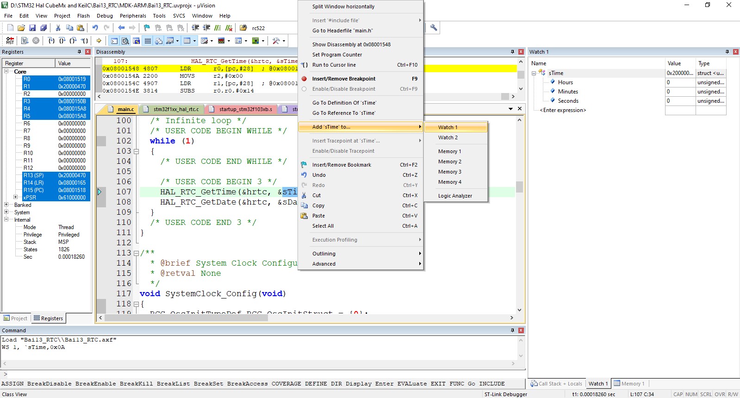This screenshot has width=740, height=398.
Task: Click the Paste clipboard toolbar icon
Action: [81, 28]
